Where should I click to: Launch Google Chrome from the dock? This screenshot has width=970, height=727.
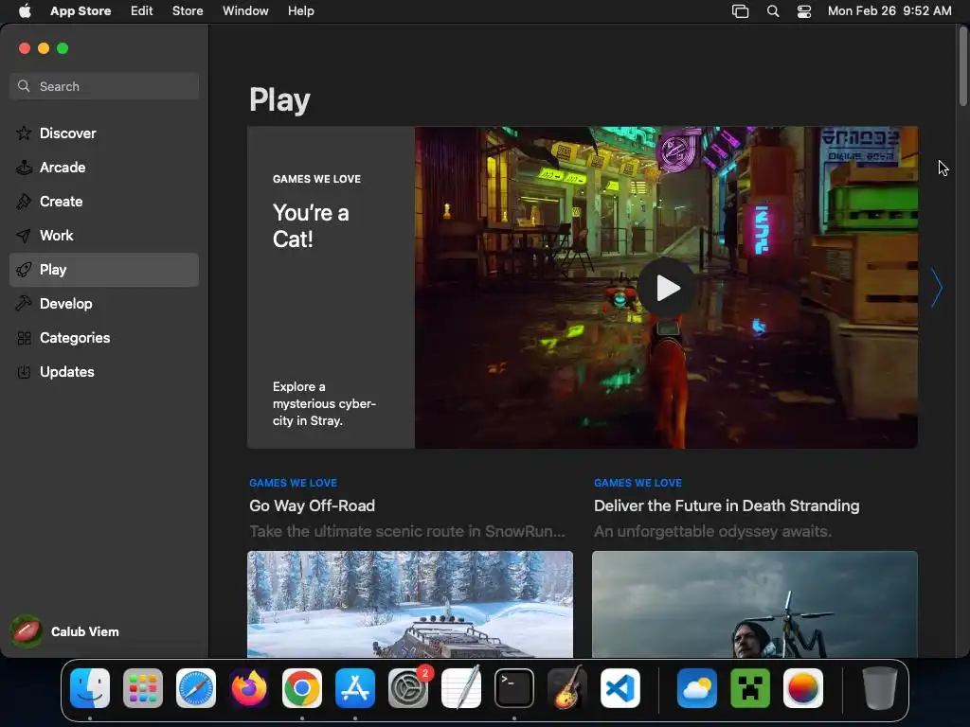302,687
